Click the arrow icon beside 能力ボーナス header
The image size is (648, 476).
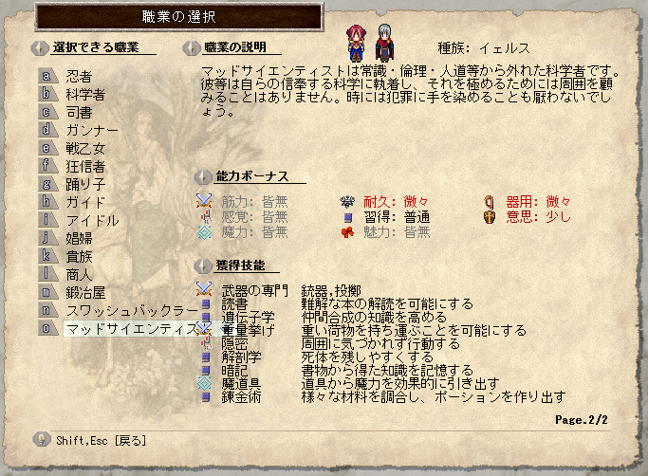tap(203, 177)
